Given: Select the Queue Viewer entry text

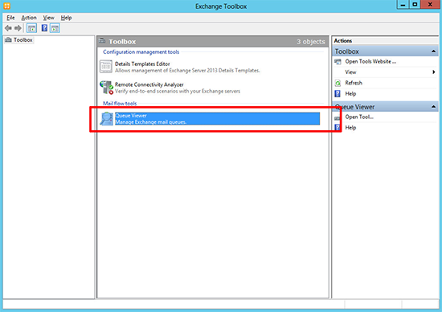Looking at the screenshot, I should pos(131,116).
